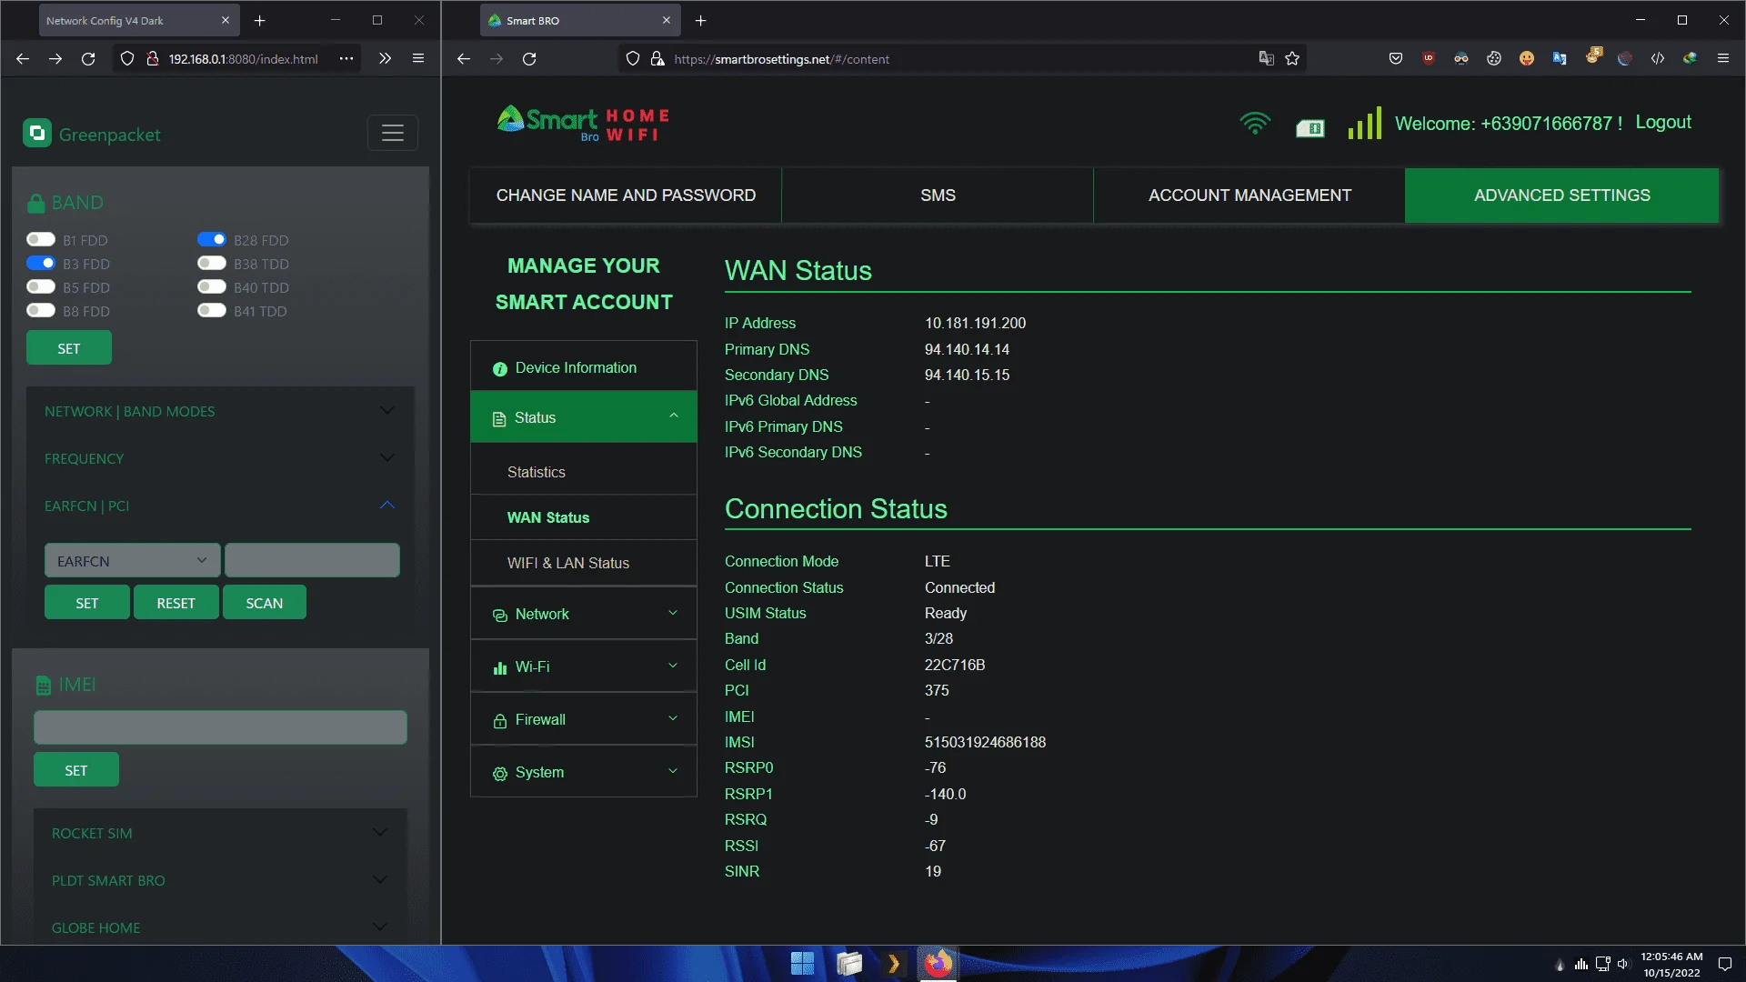Click the IMEI input field
This screenshot has height=982, width=1746.
point(220,727)
